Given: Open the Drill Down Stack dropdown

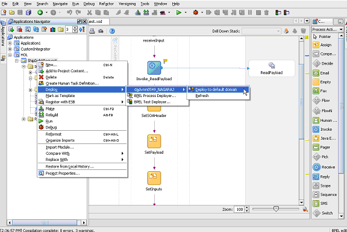Looking at the screenshot, I should tap(261, 31).
